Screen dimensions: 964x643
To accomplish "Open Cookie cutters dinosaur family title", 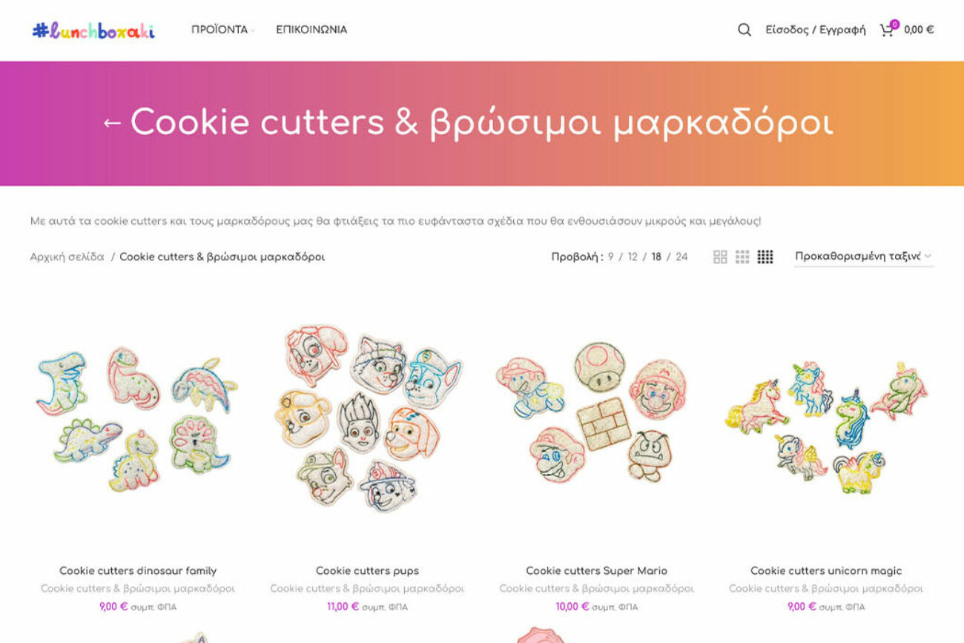I will click(x=138, y=571).
